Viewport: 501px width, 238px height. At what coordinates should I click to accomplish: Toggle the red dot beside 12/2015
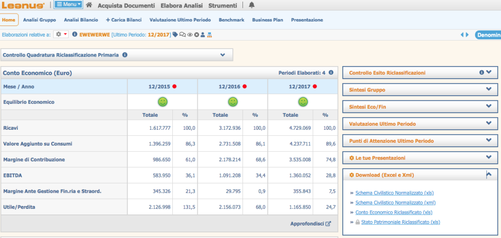174,87
